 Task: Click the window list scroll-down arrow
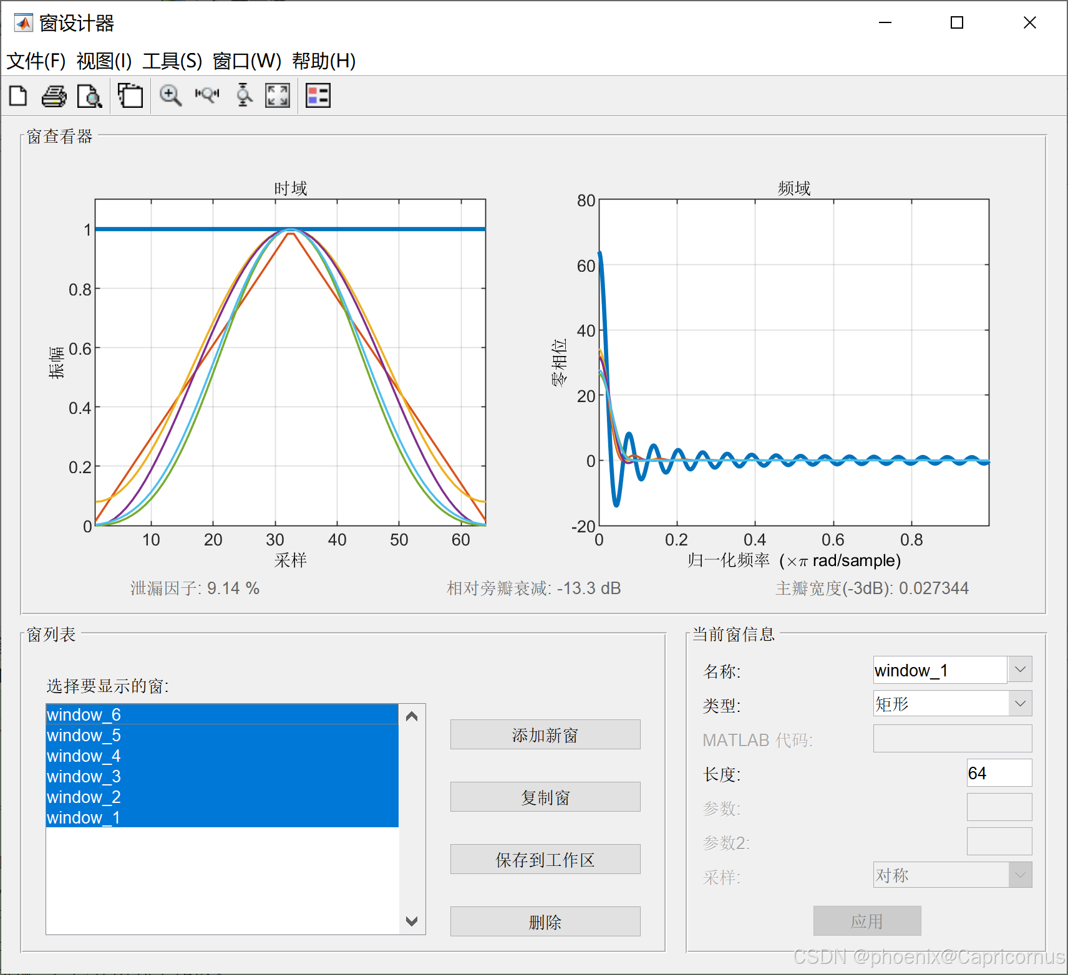pyautogui.click(x=412, y=921)
